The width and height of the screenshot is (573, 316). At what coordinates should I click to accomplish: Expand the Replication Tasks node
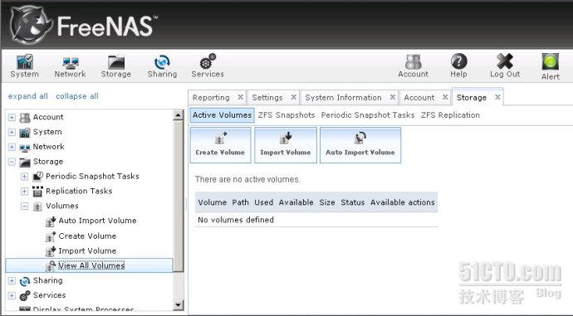coord(24,192)
